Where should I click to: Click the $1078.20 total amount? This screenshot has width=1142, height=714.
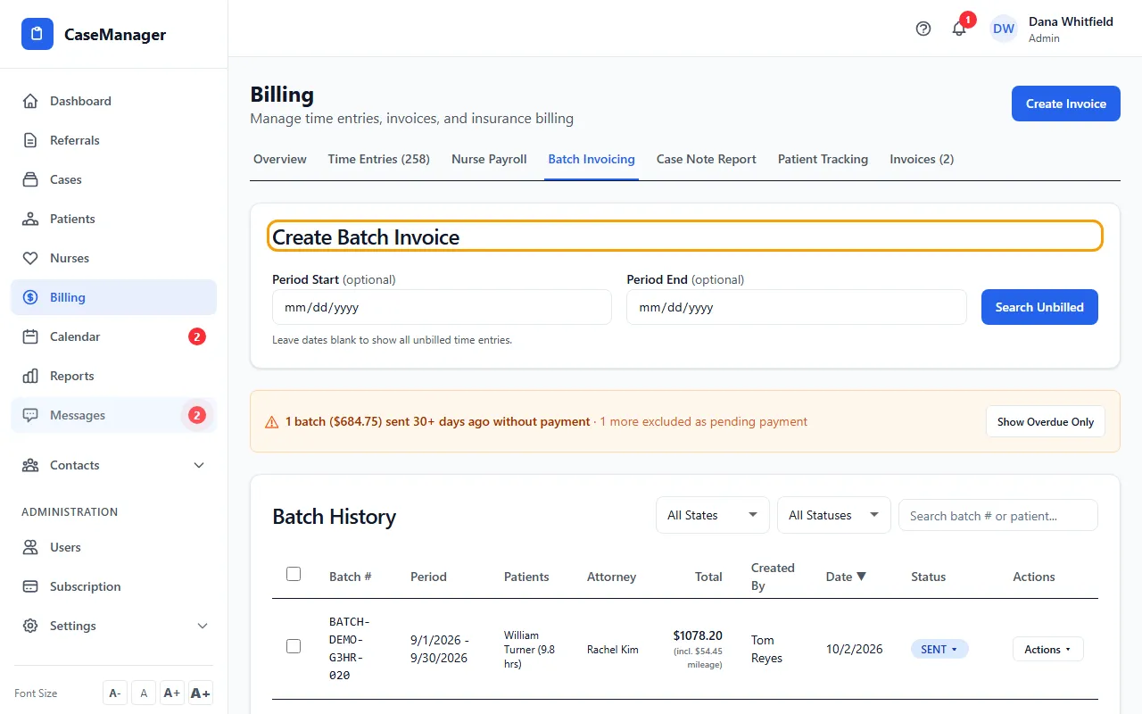[x=698, y=635]
